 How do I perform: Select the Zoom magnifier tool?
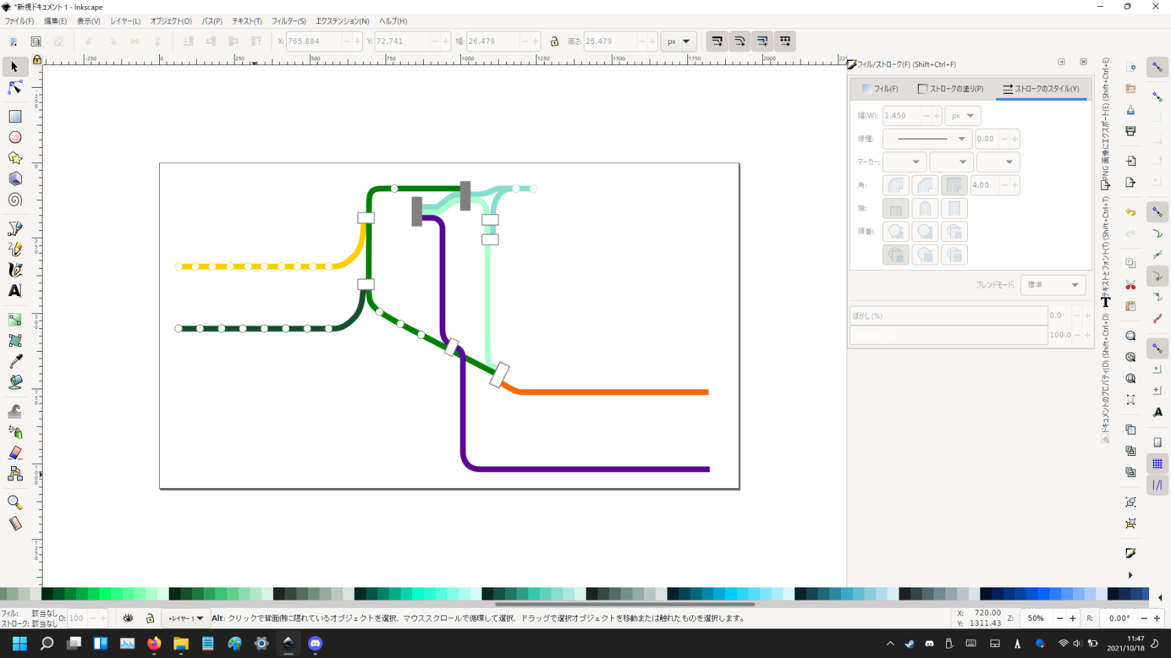14,502
